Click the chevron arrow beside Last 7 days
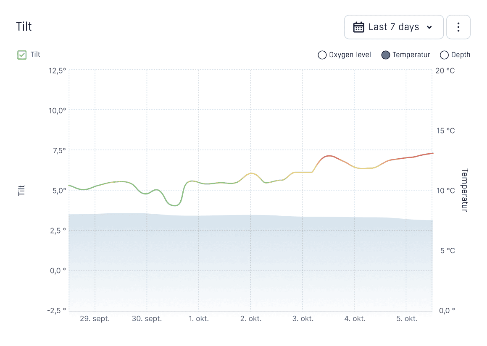This screenshot has height=346, width=487. (x=429, y=27)
